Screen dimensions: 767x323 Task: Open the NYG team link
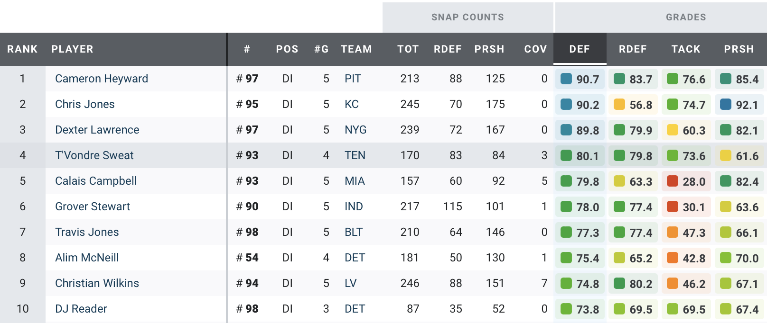tap(355, 130)
